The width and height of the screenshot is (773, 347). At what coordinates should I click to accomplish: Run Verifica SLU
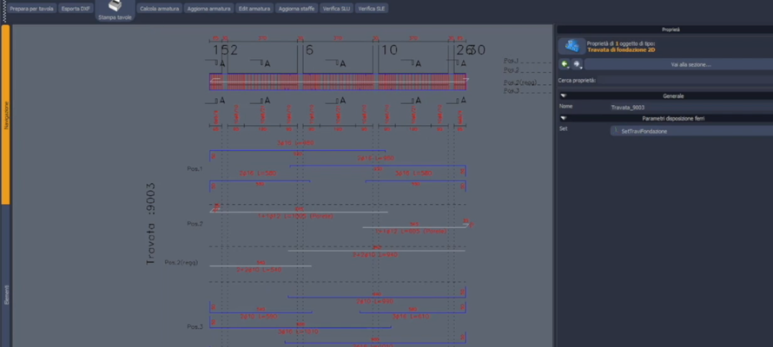coord(336,9)
